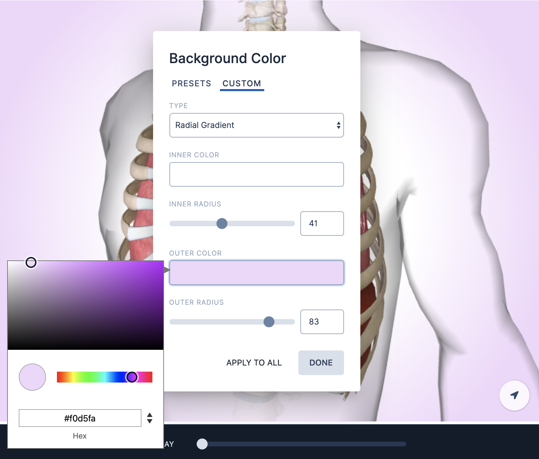Click the Outer Radius slider handle

point(269,322)
